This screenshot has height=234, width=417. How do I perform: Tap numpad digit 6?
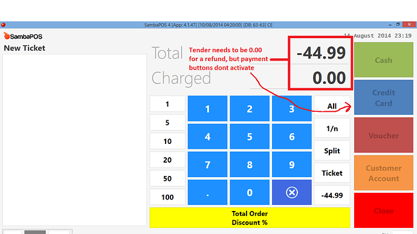tap(292, 137)
